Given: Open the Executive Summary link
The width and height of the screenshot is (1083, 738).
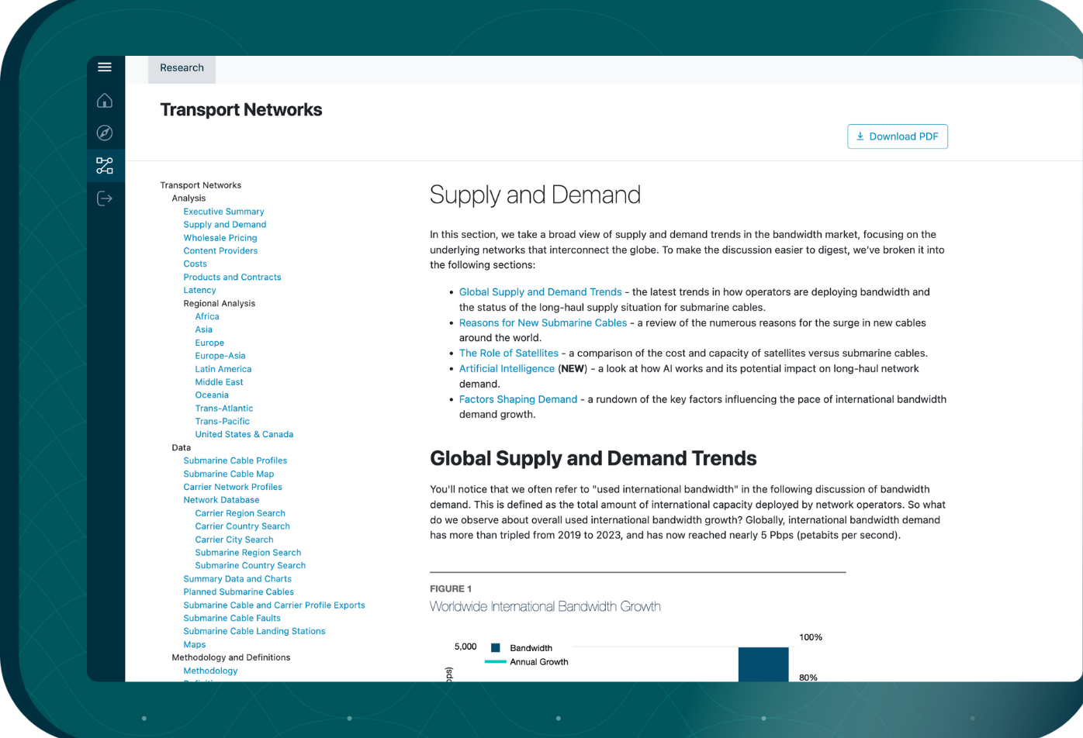Looking at the screenshot, I should 223,211.
